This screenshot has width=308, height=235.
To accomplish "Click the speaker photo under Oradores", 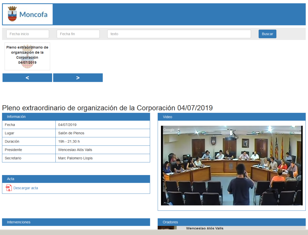I will point(167,228).
